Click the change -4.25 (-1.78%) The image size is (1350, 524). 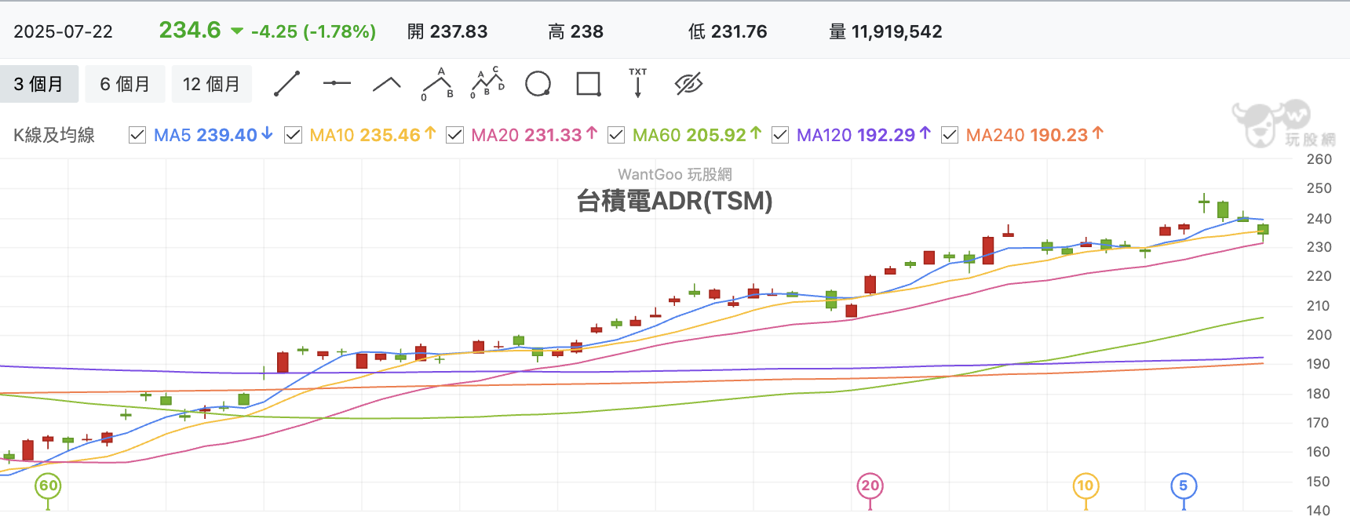tap(313, 31)
